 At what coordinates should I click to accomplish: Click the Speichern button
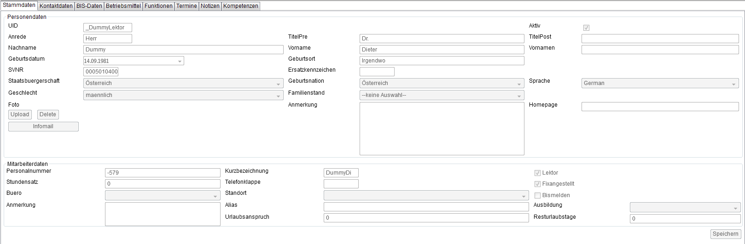(x=725, y=234)
